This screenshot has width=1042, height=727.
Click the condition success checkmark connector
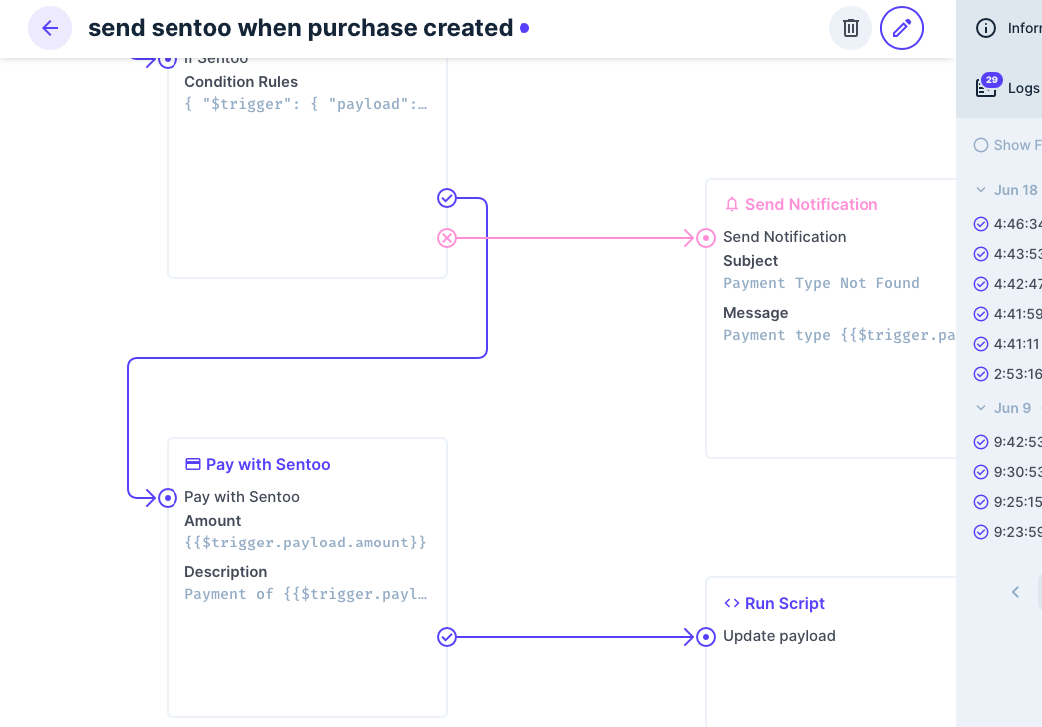(447, 198)
